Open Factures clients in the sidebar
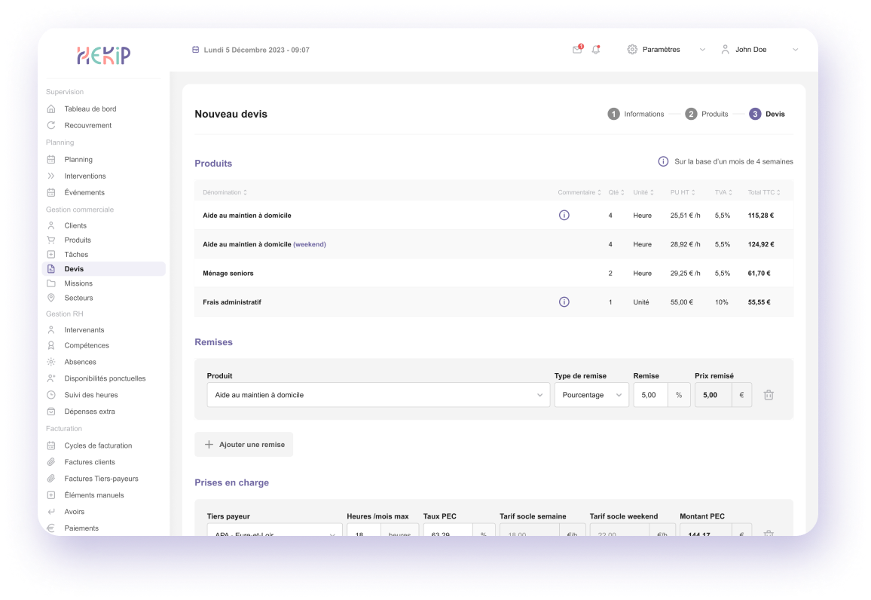This screenshot has height=600, width=871. tap(90, 462)
